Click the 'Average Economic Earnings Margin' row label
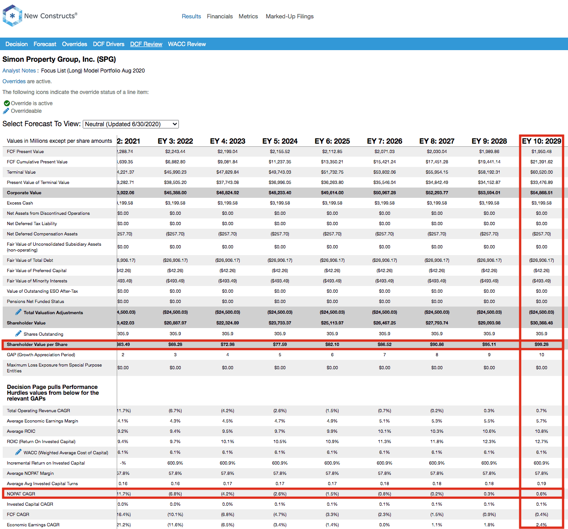The height and width of the screenshot is (529, 568). pyautogui.click(x=42, y=421)
